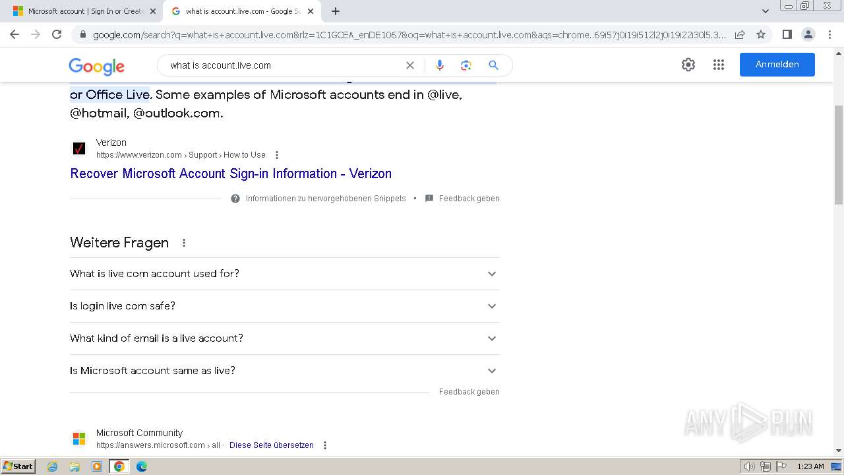
Task: Click the system tray volume icon
Action: point(749,466)
